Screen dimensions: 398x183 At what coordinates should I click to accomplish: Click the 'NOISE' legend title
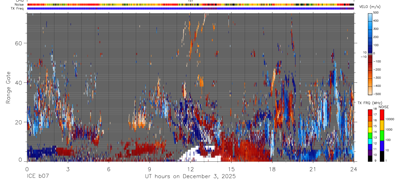[x=384, y=107]
